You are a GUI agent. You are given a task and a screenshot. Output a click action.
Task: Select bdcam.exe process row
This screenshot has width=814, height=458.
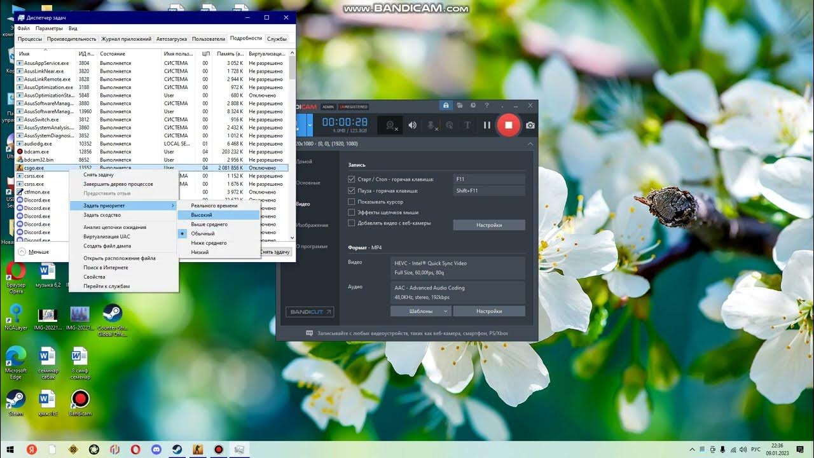152,152
